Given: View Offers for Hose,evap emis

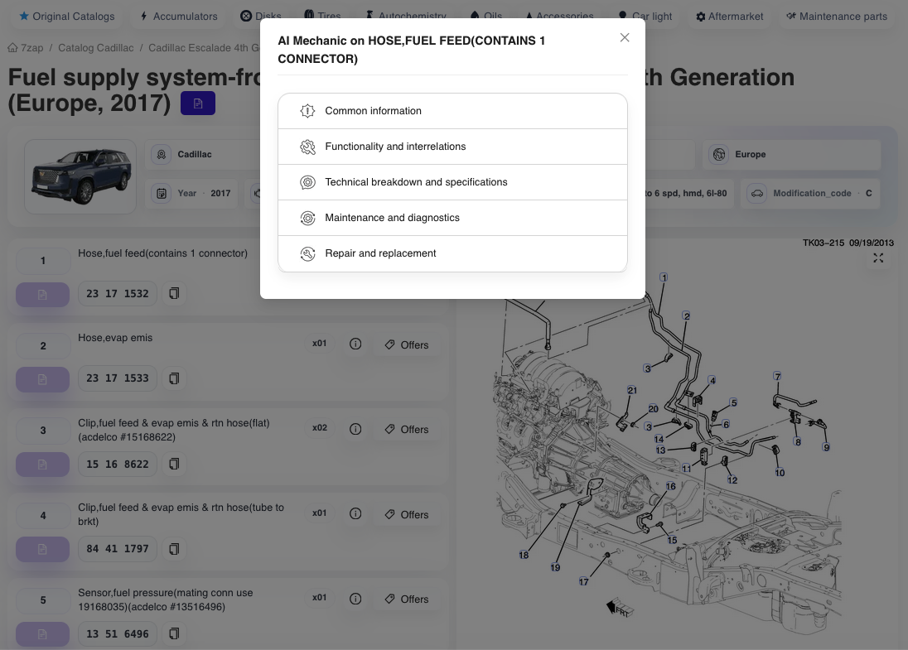Looking at the screenshot, I should tap(407, 345).
